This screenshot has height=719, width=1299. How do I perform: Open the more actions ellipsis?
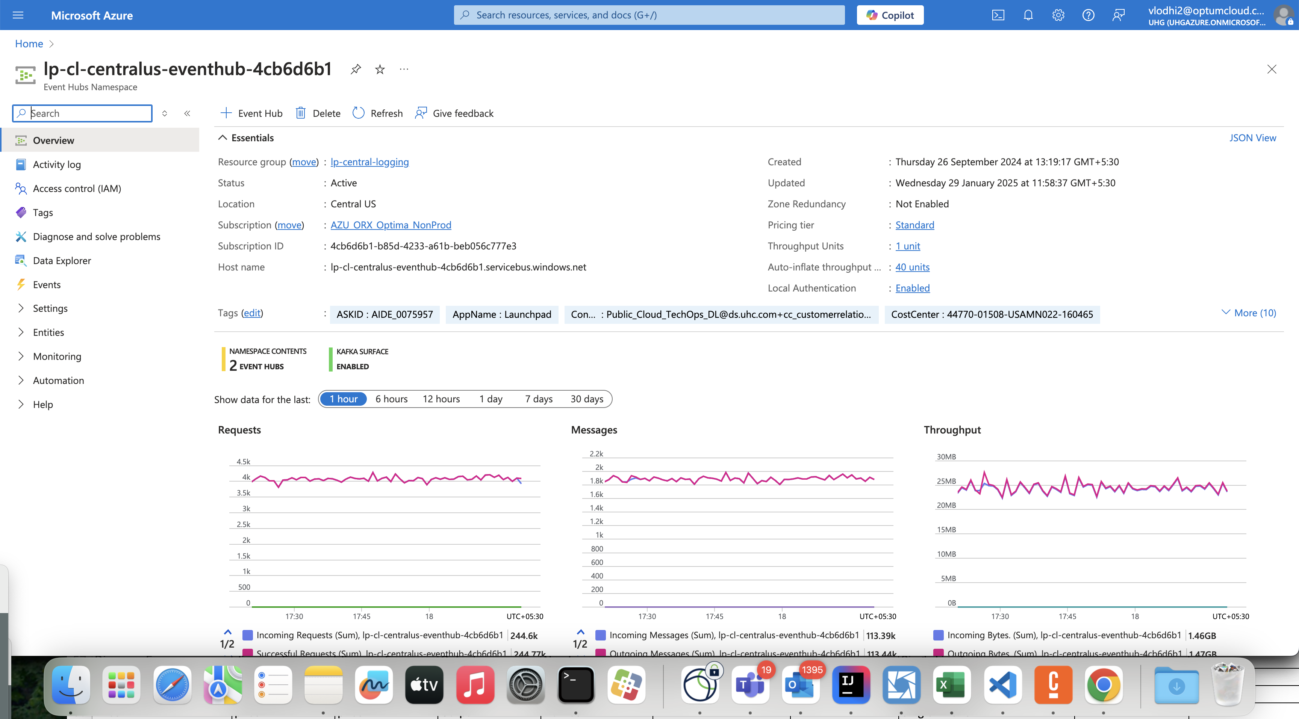[404, 69]
